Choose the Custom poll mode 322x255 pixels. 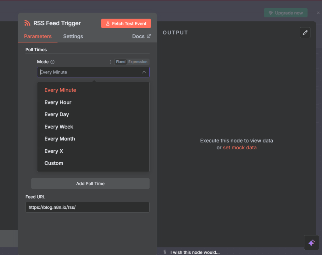[x=54, y=163]
